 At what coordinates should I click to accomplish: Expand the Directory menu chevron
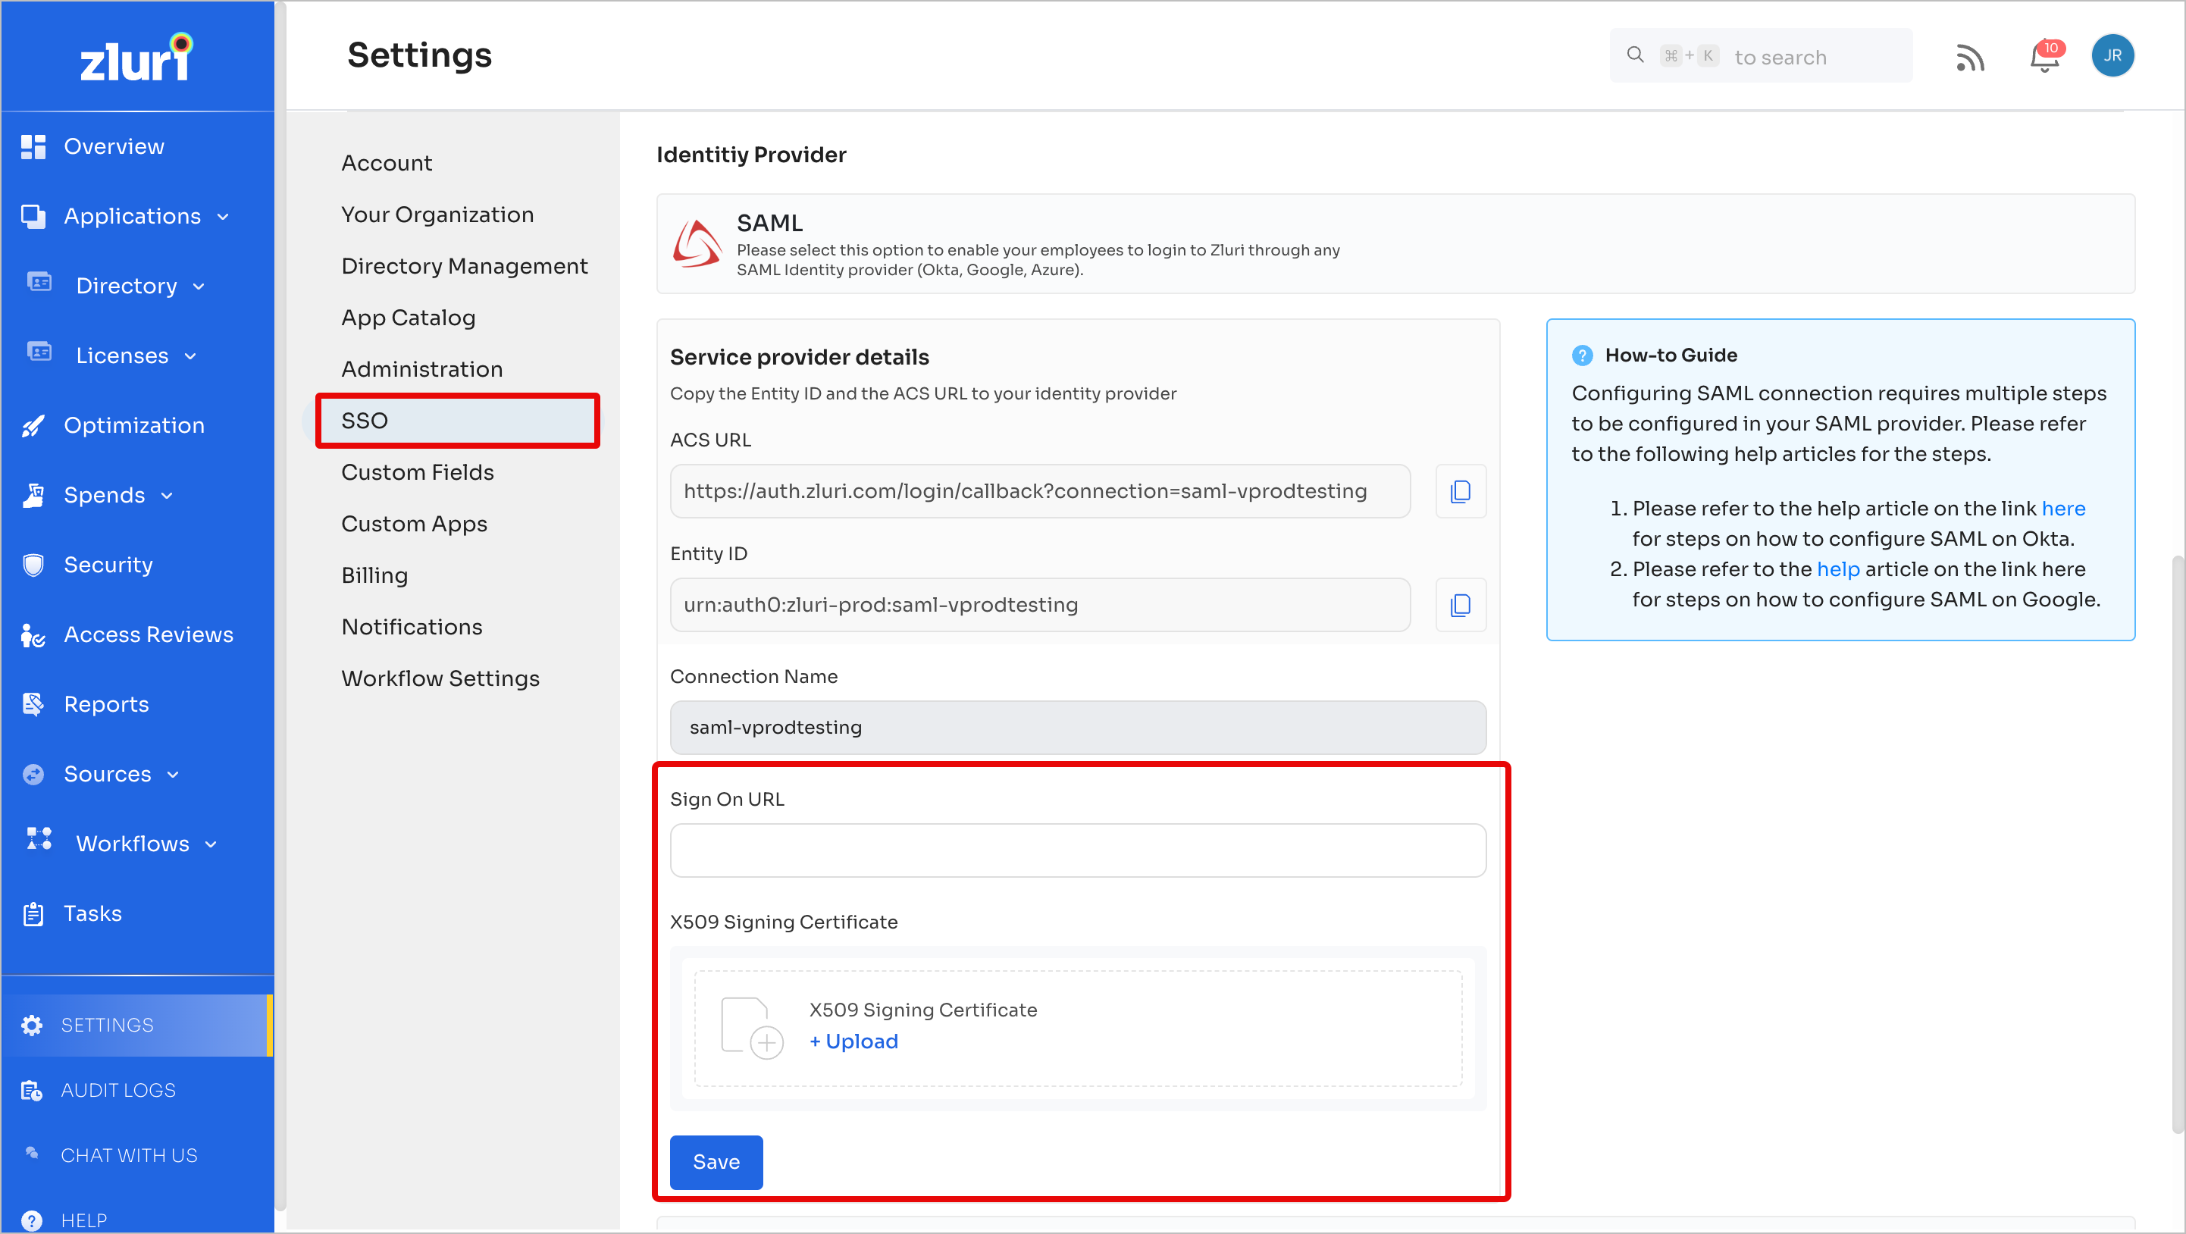click(199, 287)
